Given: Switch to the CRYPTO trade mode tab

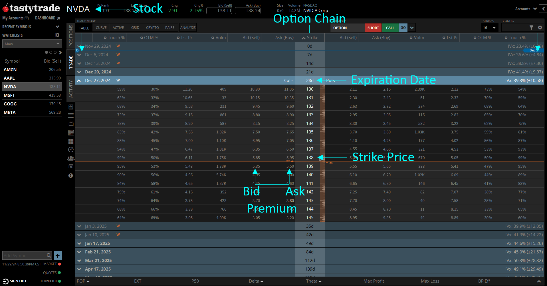Looking at the screenshot, I should [152, 28].
